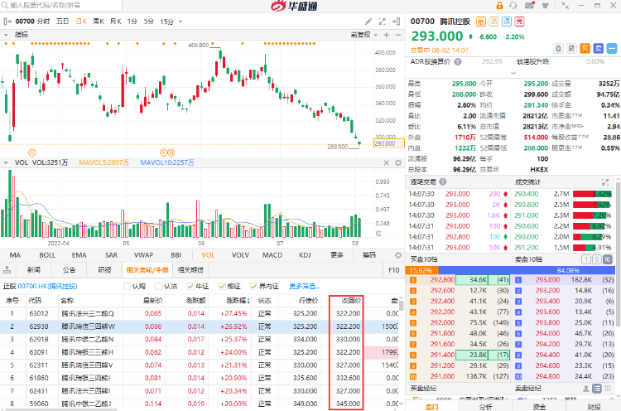Switch chart to 周K view
Viewport: 621px width, 411px height.
tap(98, 22)
